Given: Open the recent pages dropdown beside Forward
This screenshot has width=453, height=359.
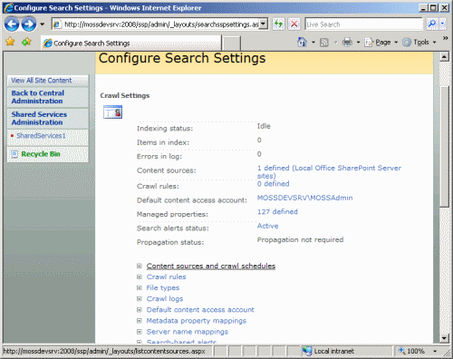Looking at the screenshot, I should click(43, 24).
